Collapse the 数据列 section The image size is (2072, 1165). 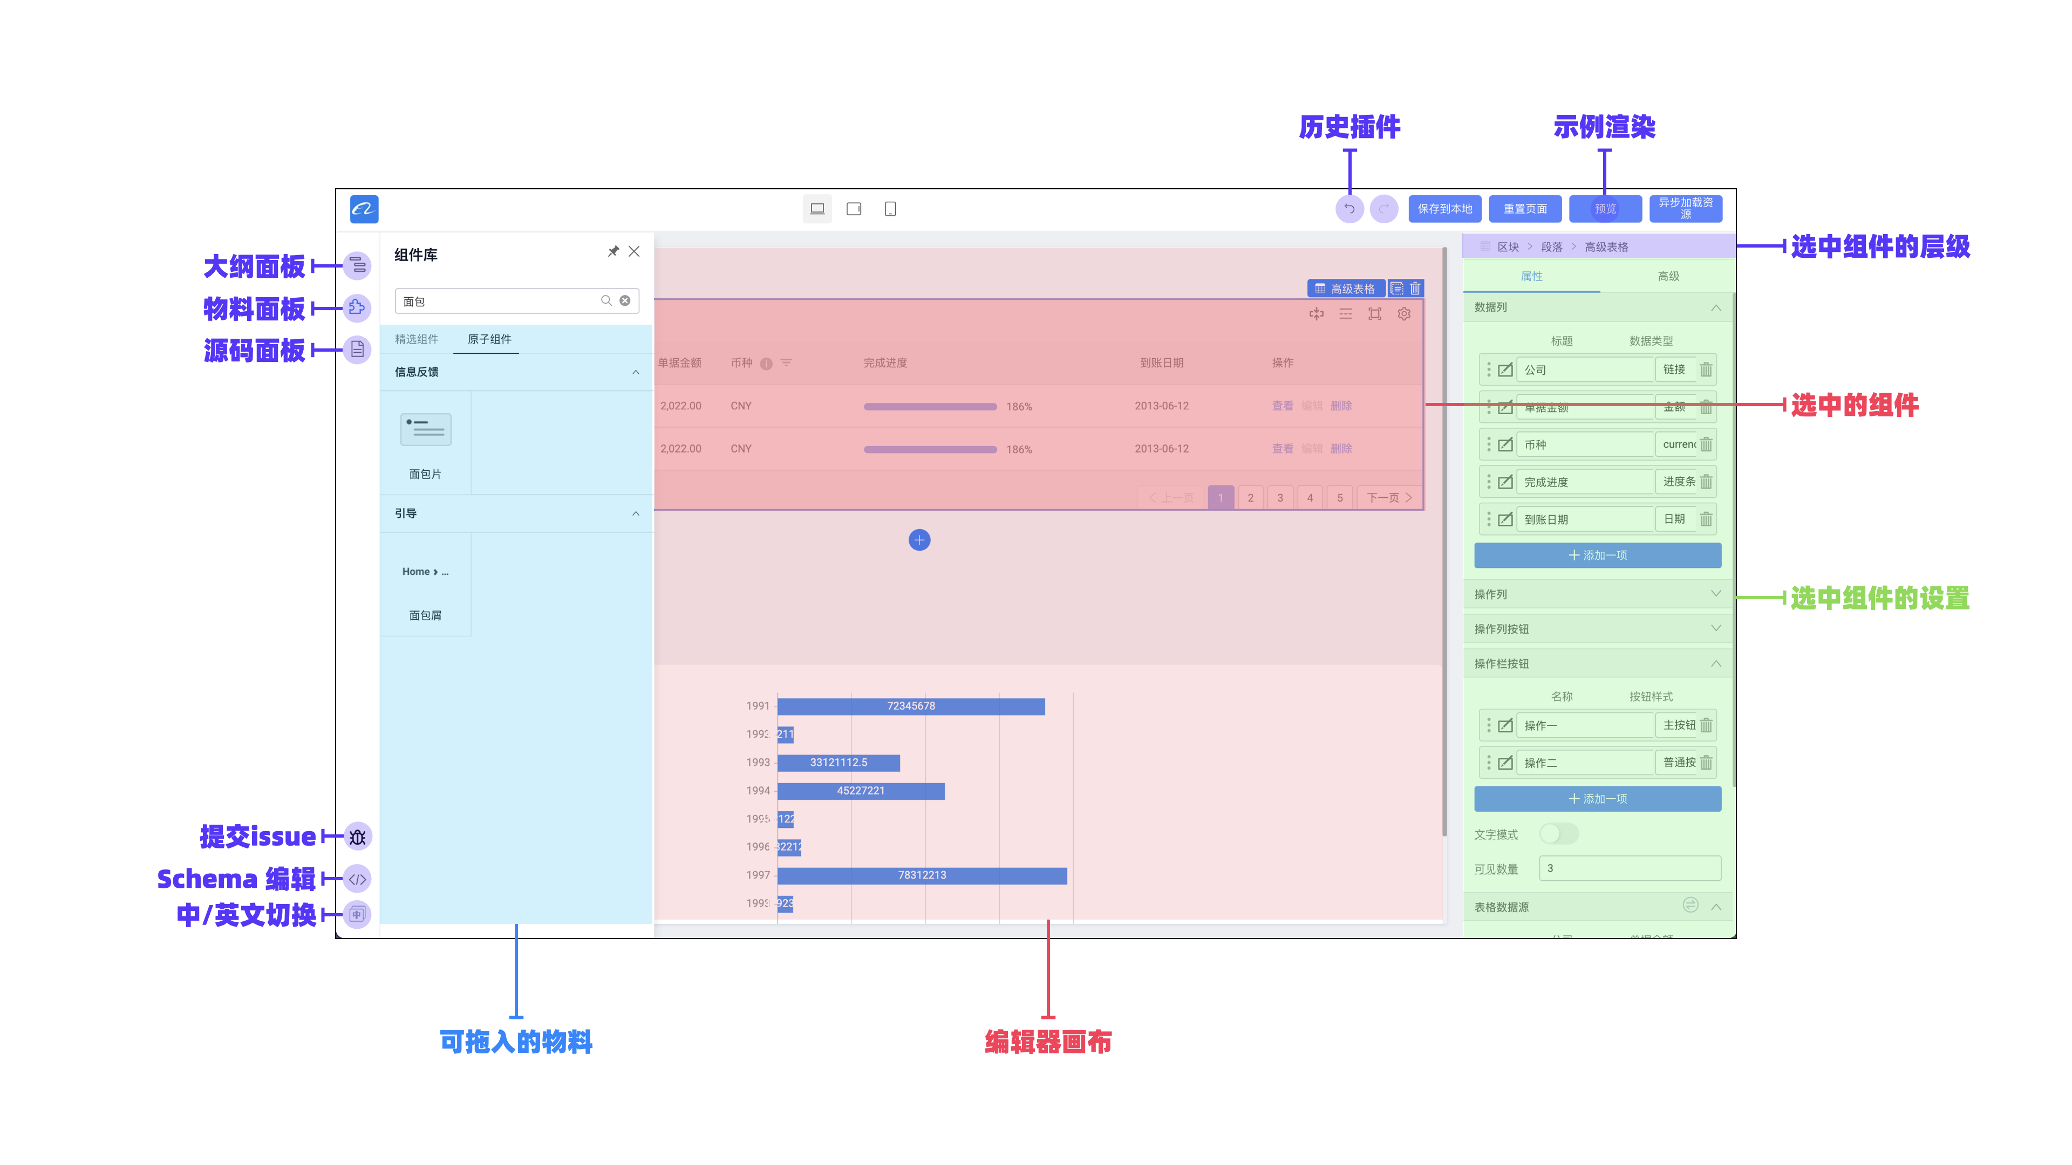pyautogui.click(x=1716, y=307)
